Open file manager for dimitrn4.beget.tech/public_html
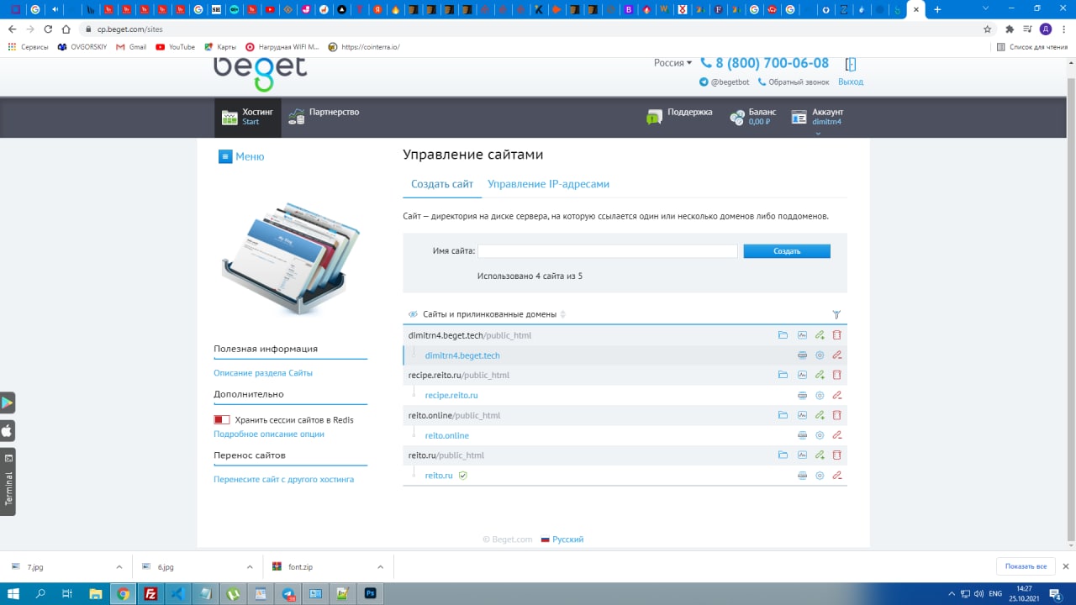The width and height of the screenshot is (1076, 605). pos(783,335)
